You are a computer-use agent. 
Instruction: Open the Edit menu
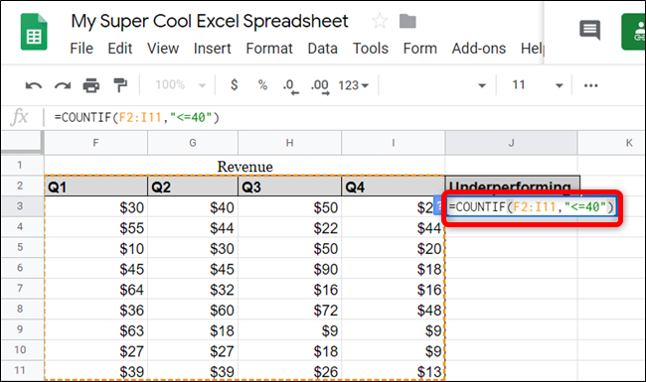(x=120, y=49)
